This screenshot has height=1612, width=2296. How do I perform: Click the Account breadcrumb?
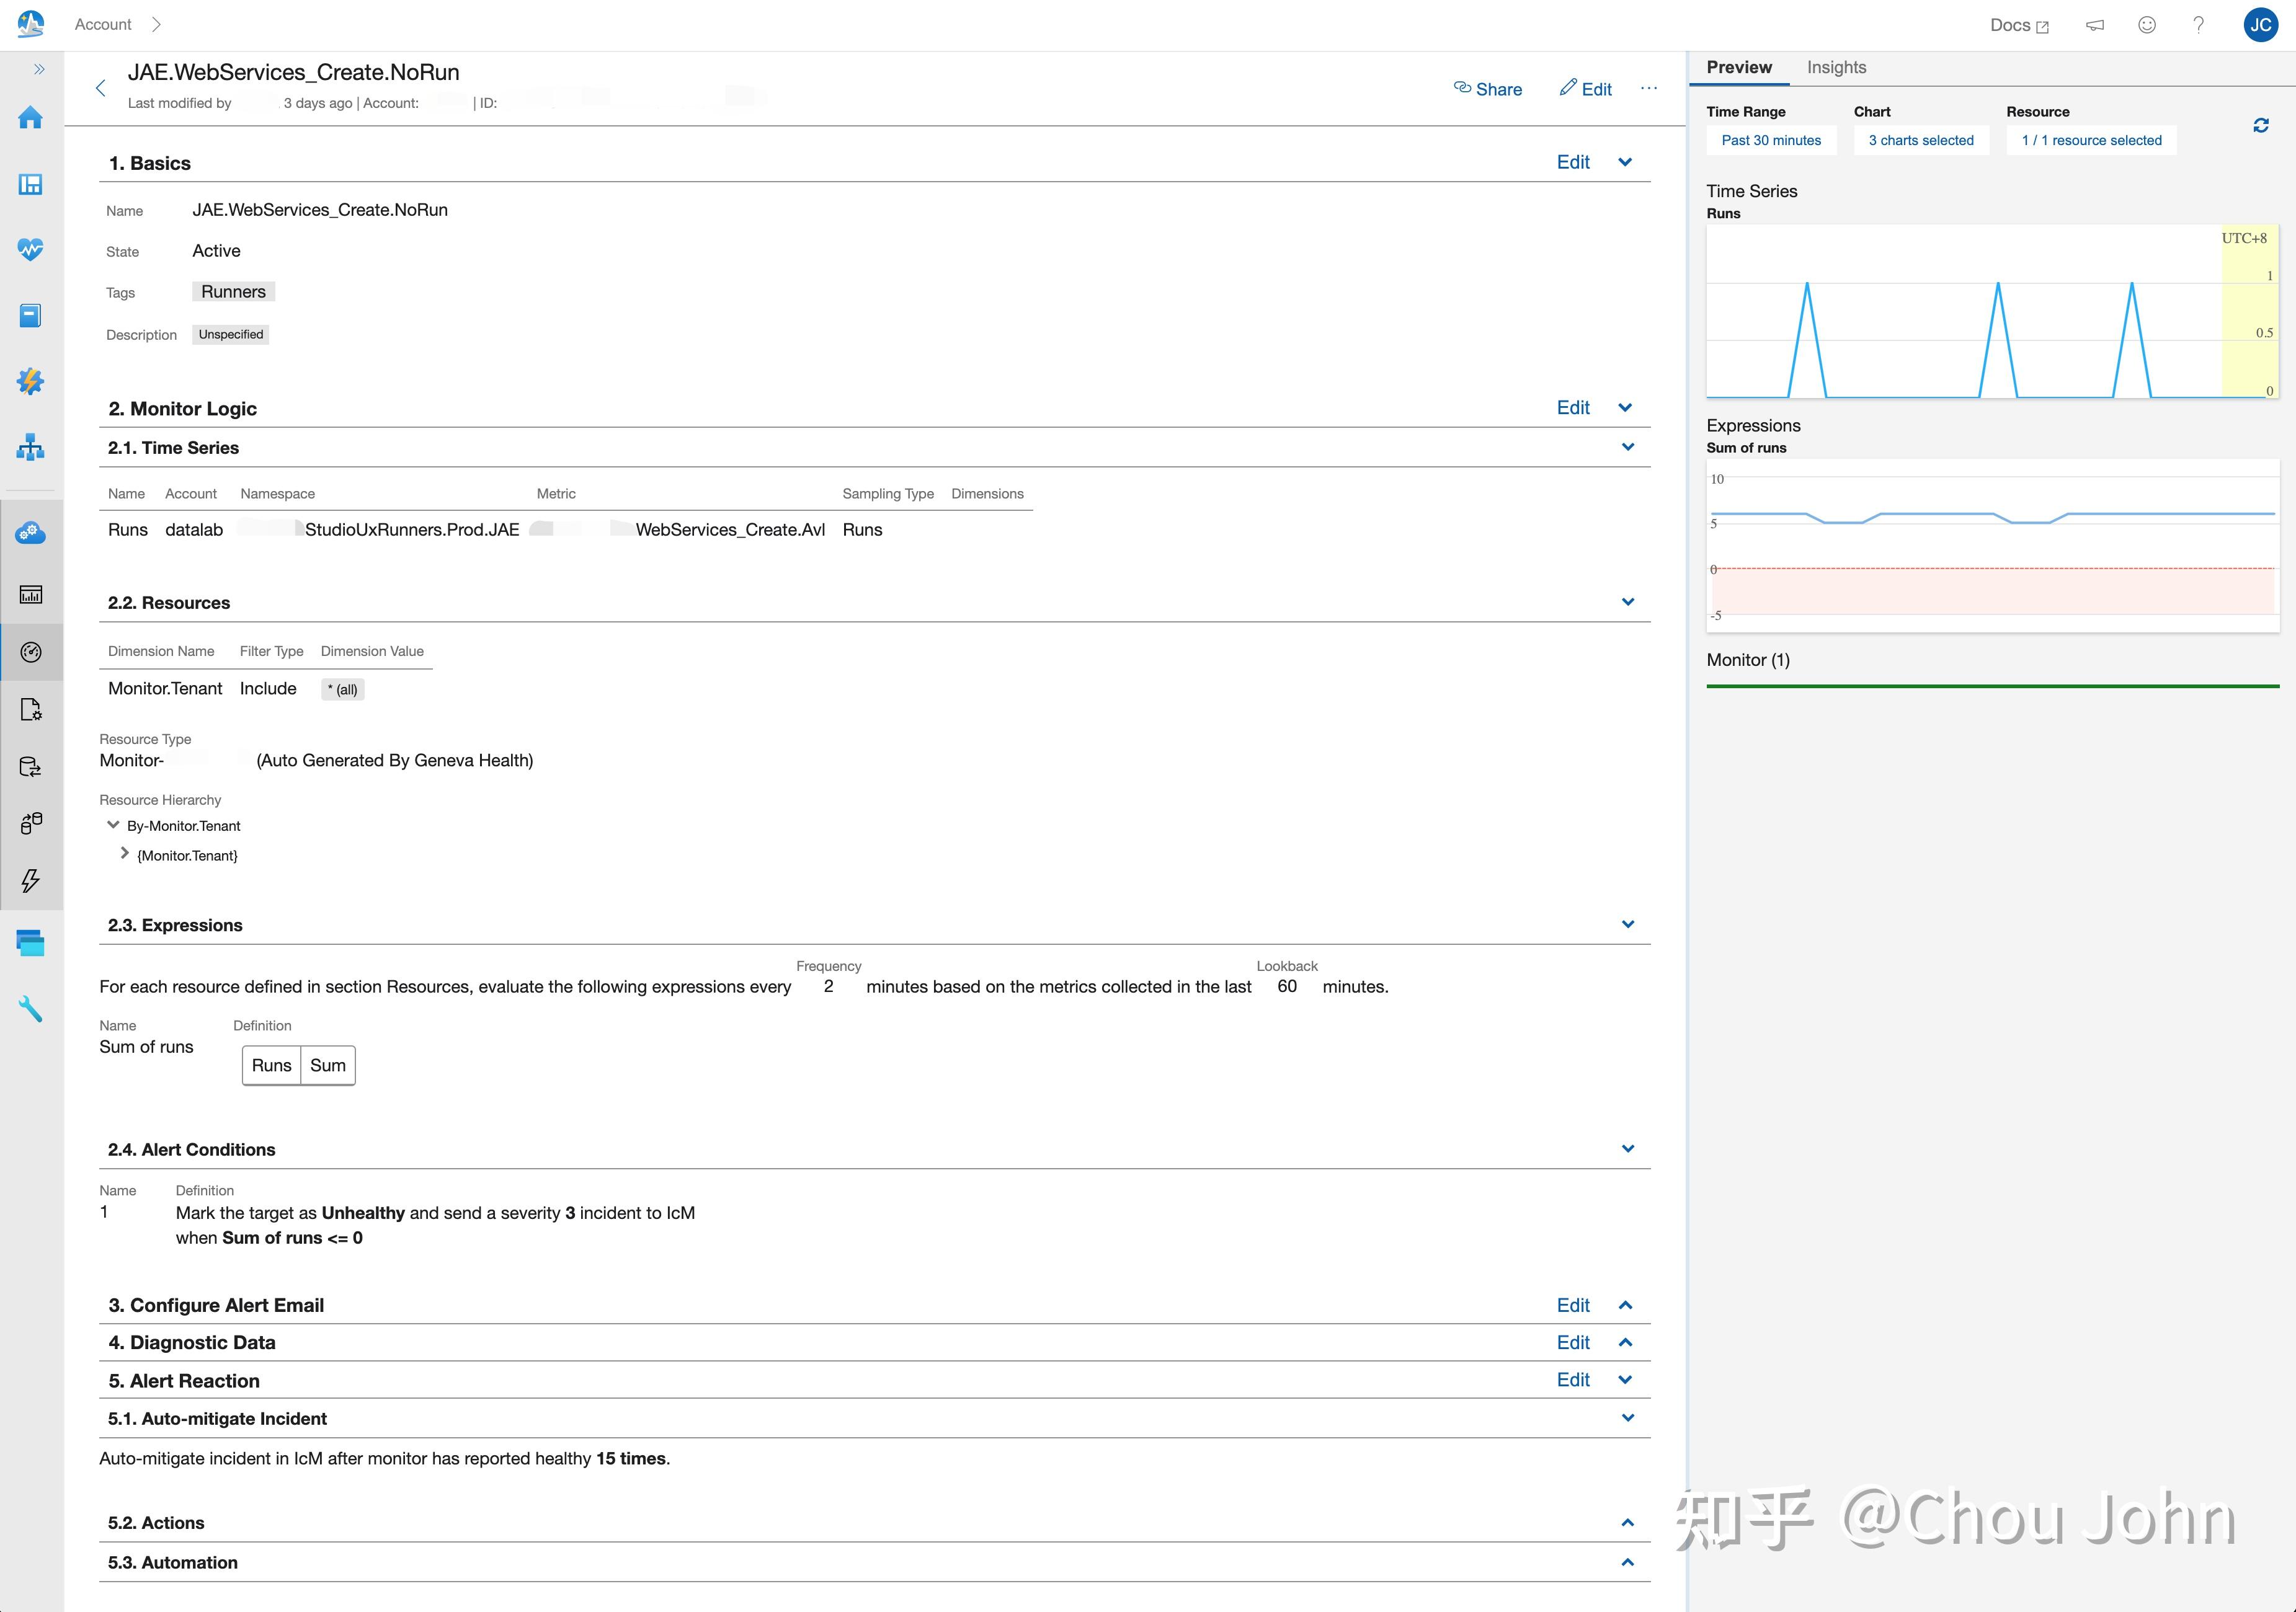click(103, 24)
